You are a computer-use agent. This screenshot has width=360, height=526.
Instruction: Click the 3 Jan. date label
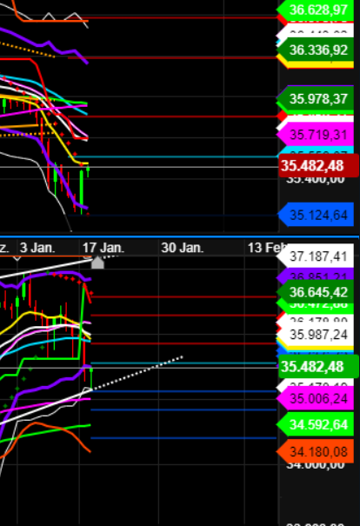coord(37,248)
